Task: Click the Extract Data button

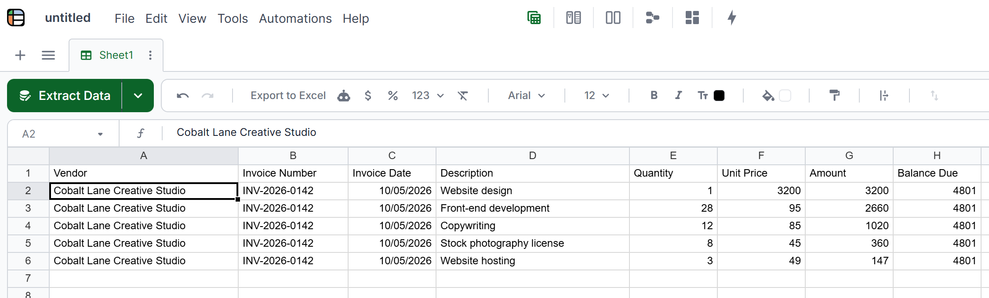Action: point(65,96)
